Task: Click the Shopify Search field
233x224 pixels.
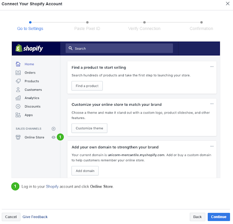Action: point(119,48)
